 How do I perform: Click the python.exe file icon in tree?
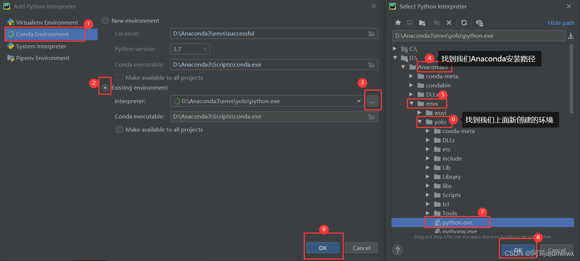click(438, 222)
